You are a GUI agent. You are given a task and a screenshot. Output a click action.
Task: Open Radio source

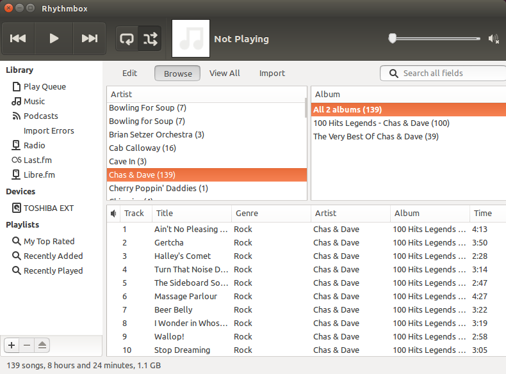[34, 146]
